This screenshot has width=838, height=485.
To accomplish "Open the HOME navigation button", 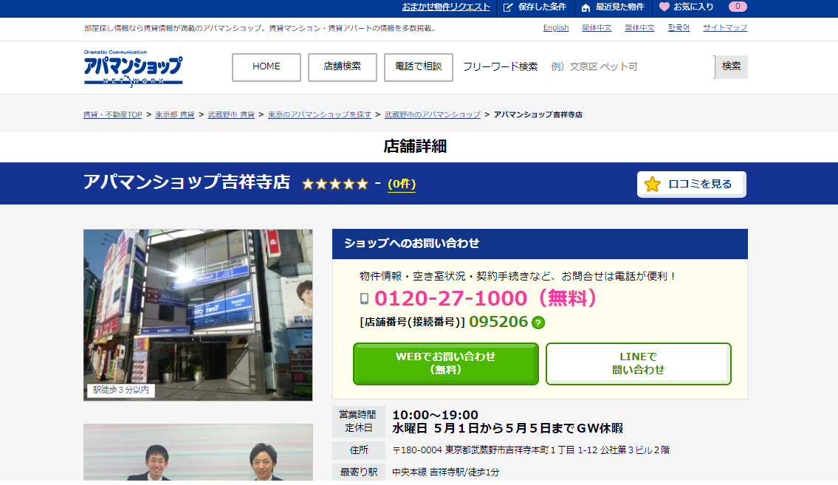I will [266, 67].
